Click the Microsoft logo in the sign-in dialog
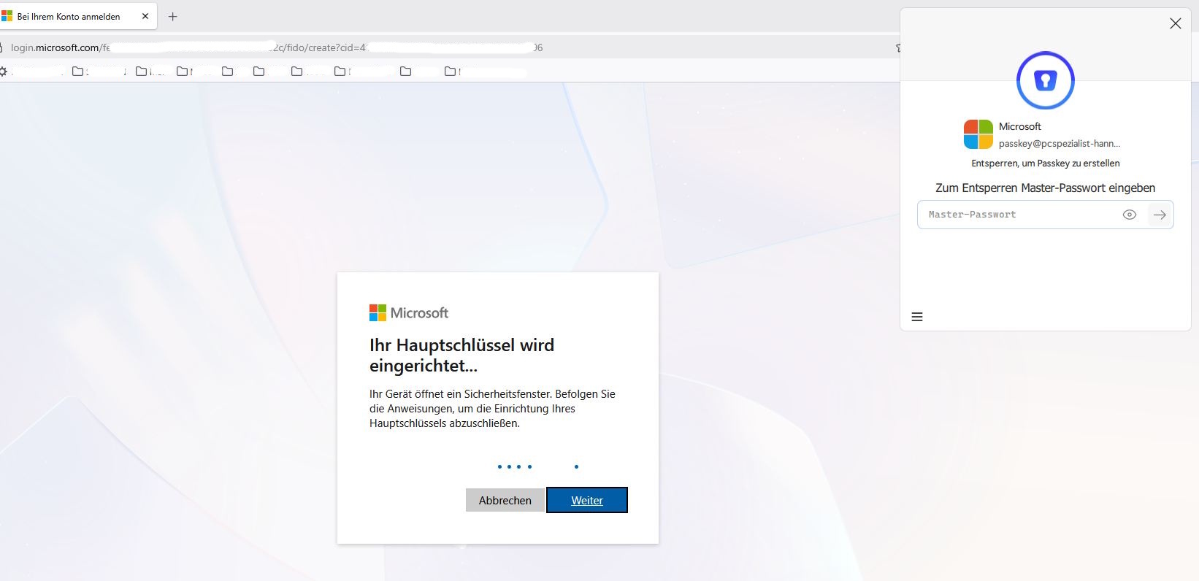The image size is (1199, 581). [409, 313]
